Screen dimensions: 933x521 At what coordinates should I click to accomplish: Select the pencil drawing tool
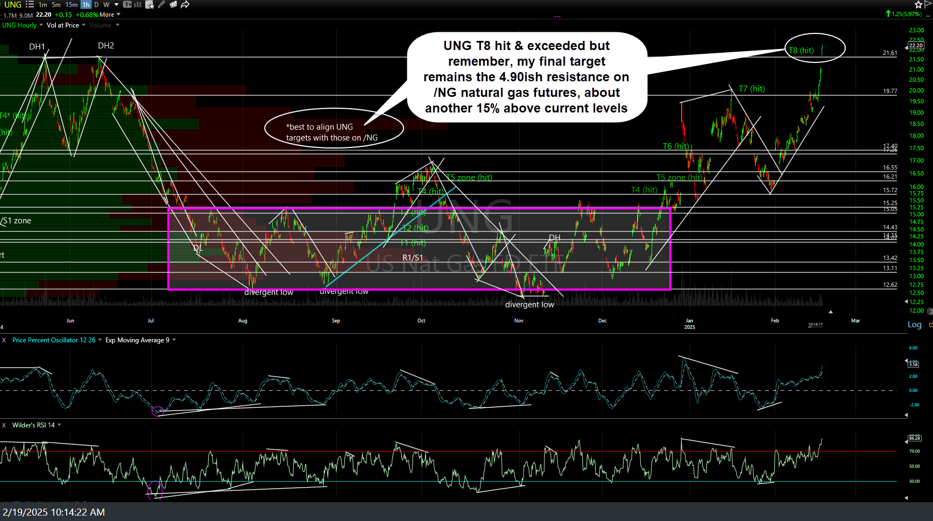(x=161, y=4)
